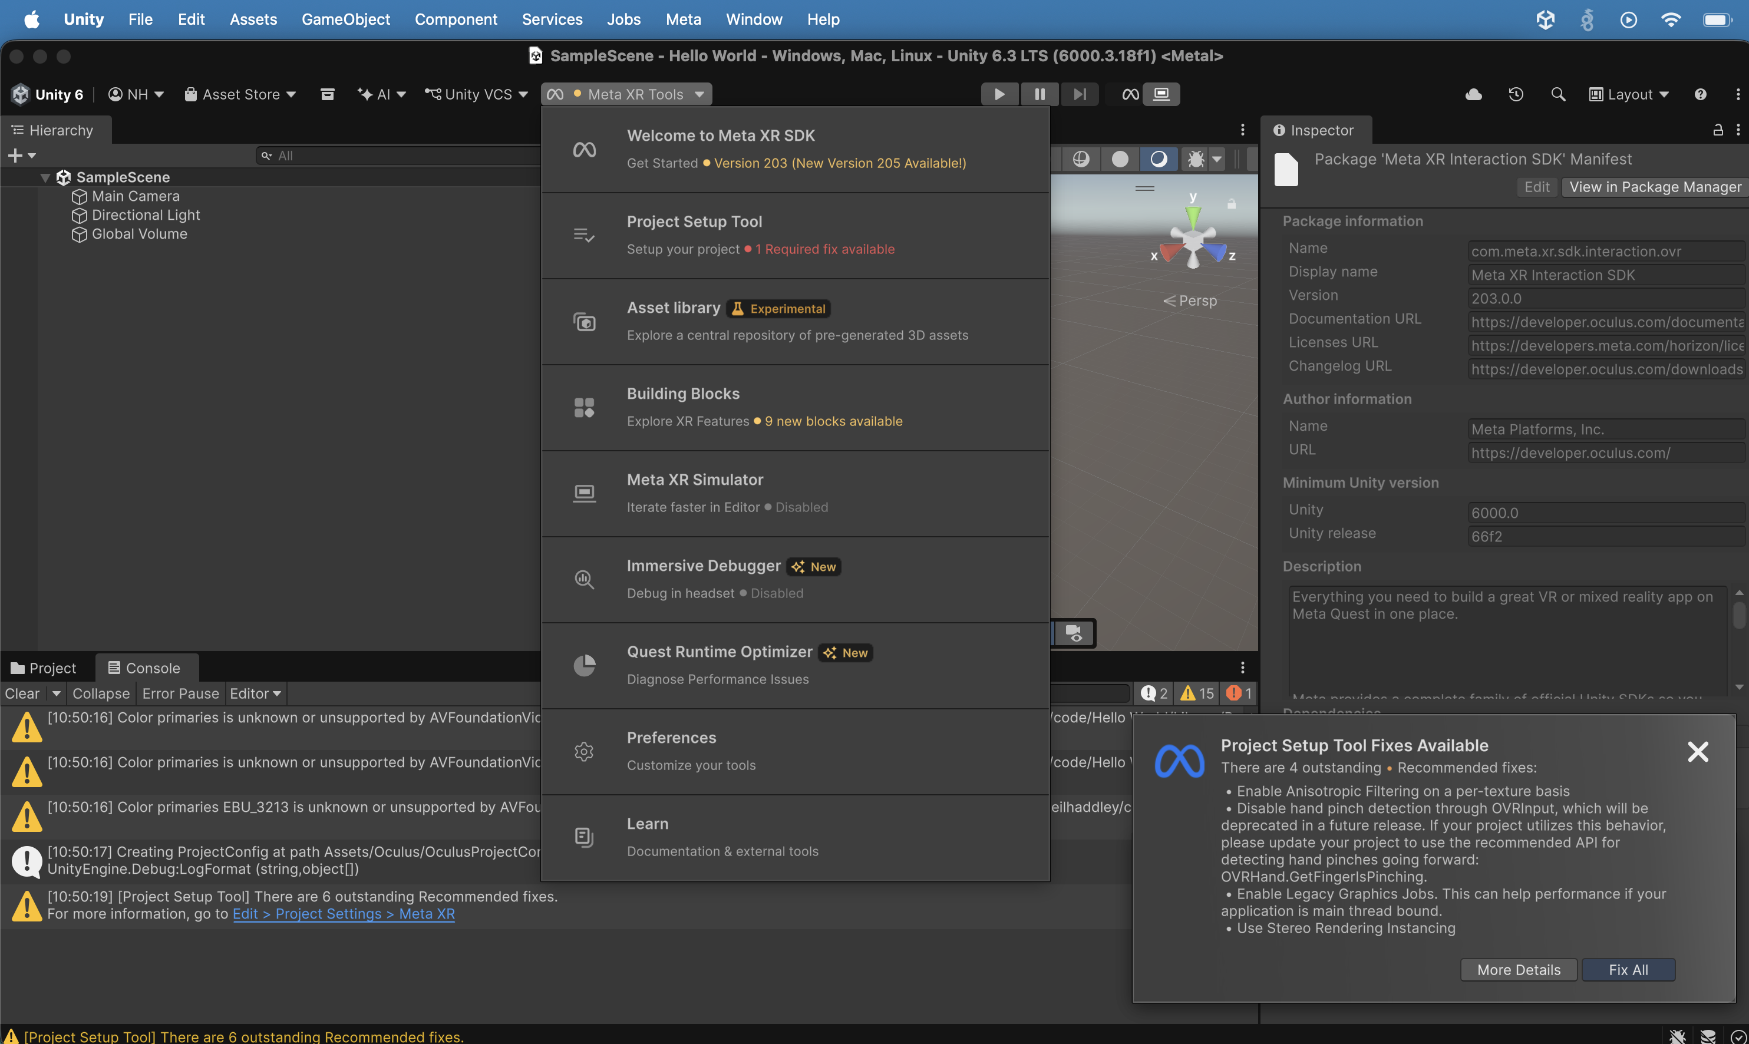
Task: Open the Unity VCS dropdown
Action: (x=476, y=94)
